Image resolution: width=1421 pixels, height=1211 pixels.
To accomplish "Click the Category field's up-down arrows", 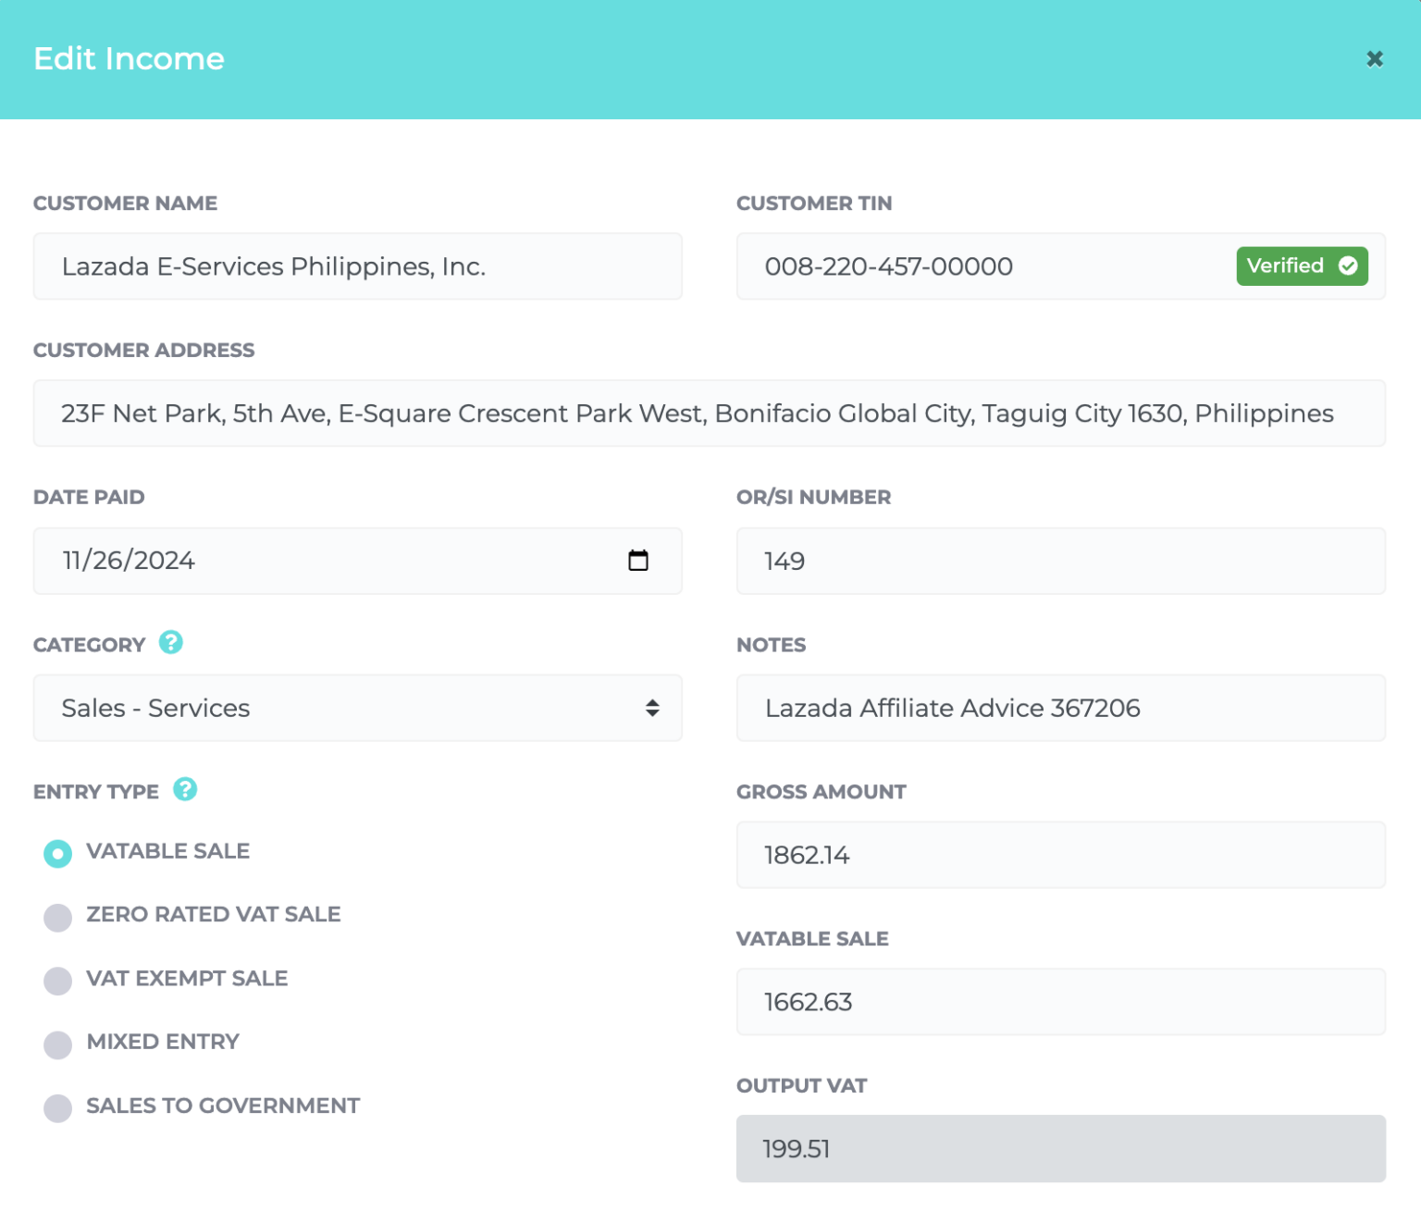I will 653,708.
